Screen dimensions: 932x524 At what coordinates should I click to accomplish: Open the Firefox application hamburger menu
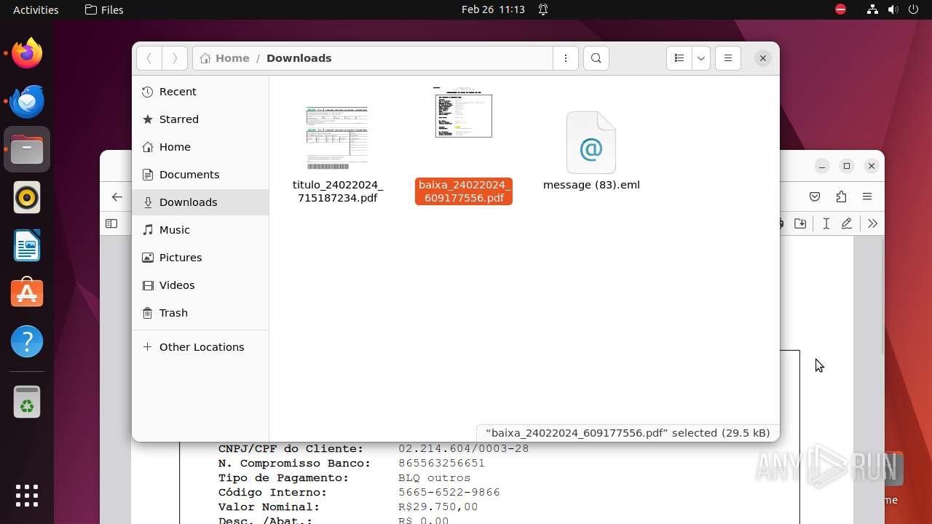(x=867, y=196)
